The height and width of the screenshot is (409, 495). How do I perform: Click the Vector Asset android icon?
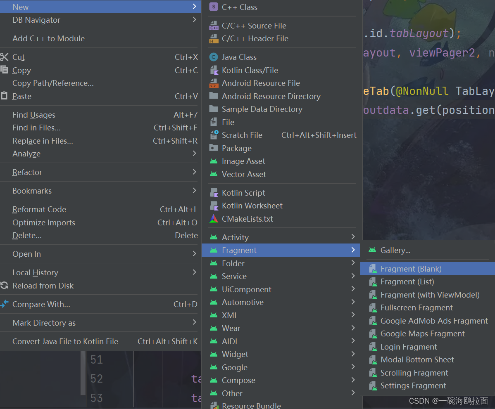(214, 174)
